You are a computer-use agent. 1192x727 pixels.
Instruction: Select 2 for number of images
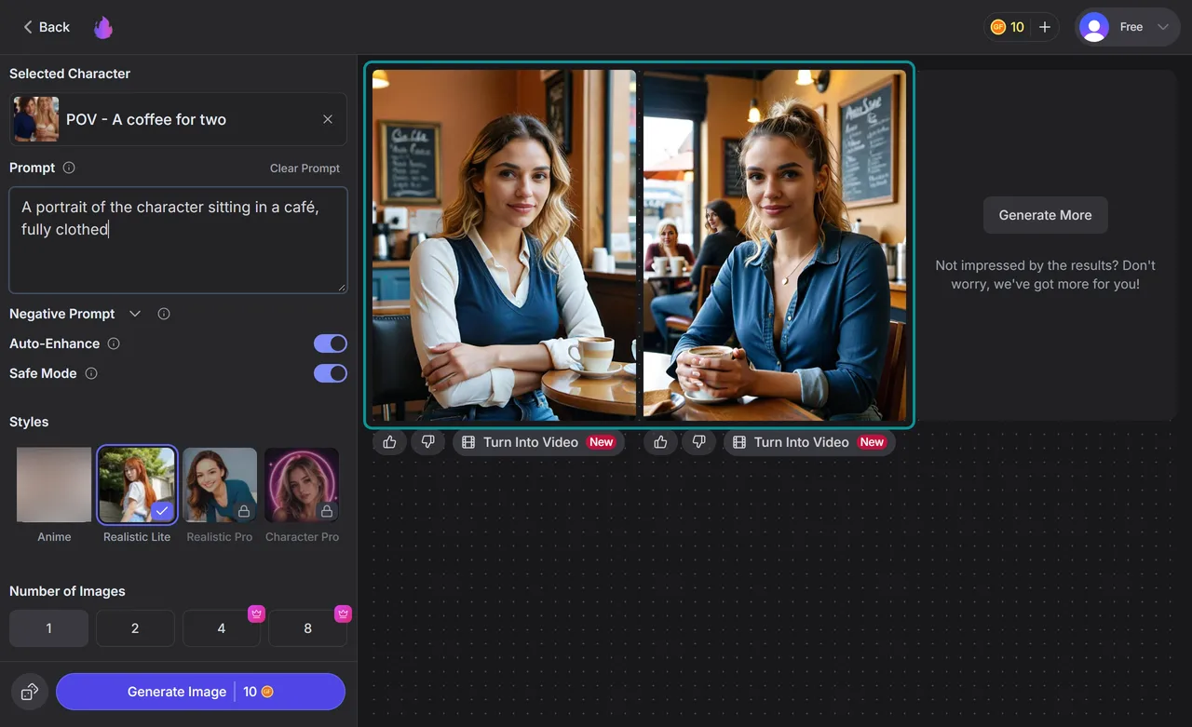[x=135, y=628]
